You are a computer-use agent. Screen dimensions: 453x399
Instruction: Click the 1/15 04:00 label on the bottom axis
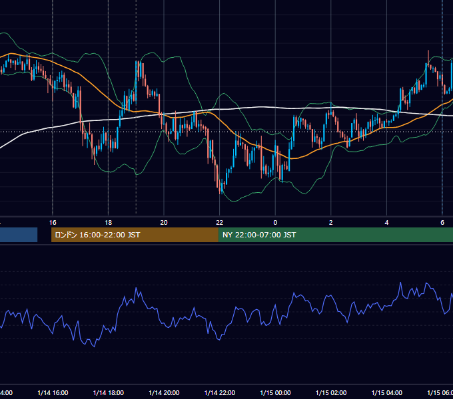coord(387,392)
